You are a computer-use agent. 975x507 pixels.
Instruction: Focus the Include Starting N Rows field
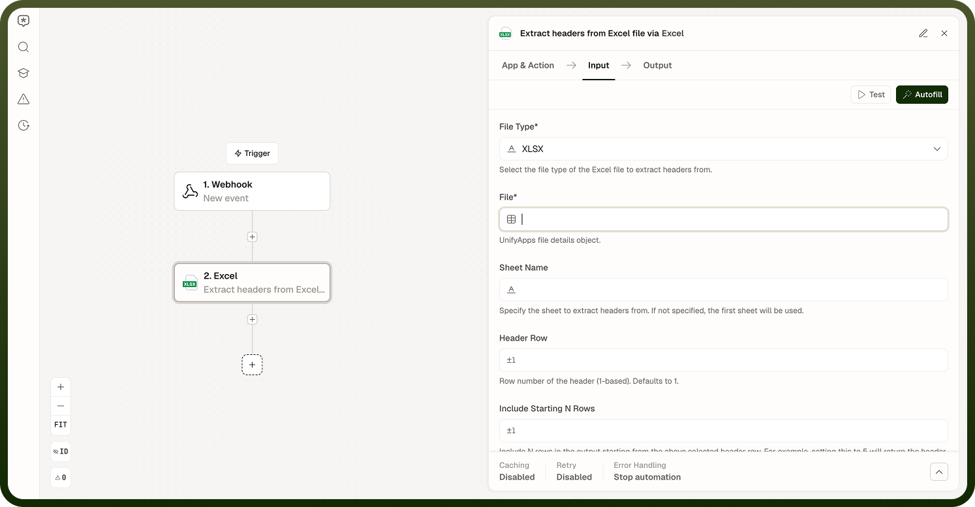[x=724, y=431]
